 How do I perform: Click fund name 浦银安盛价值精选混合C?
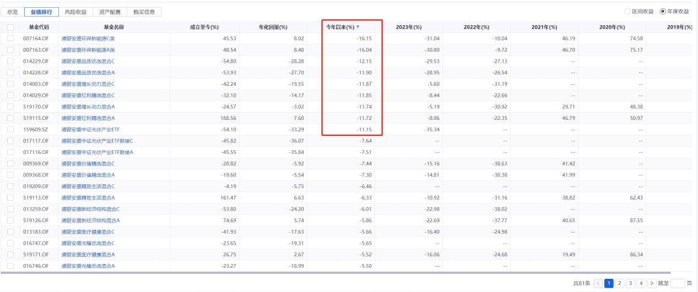tap(88, 163)
